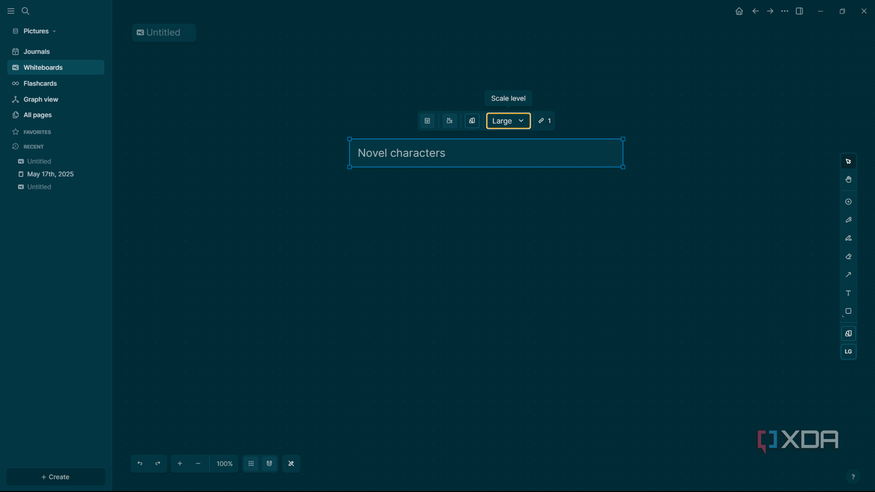
Task: Select the pointer select tool
Action: (848, 161)
